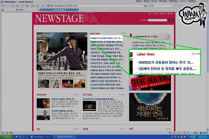Open the MORE link beside INTERVIEW
Screen dimensions: 209x139
76,95
